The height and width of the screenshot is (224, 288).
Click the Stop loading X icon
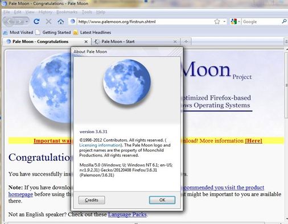pyautogui.click(x=48, y=22)
